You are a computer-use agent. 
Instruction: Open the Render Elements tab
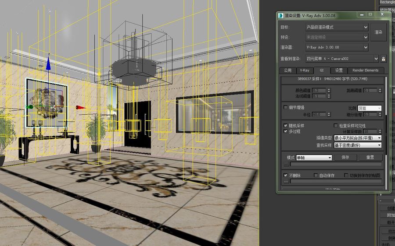366,70
